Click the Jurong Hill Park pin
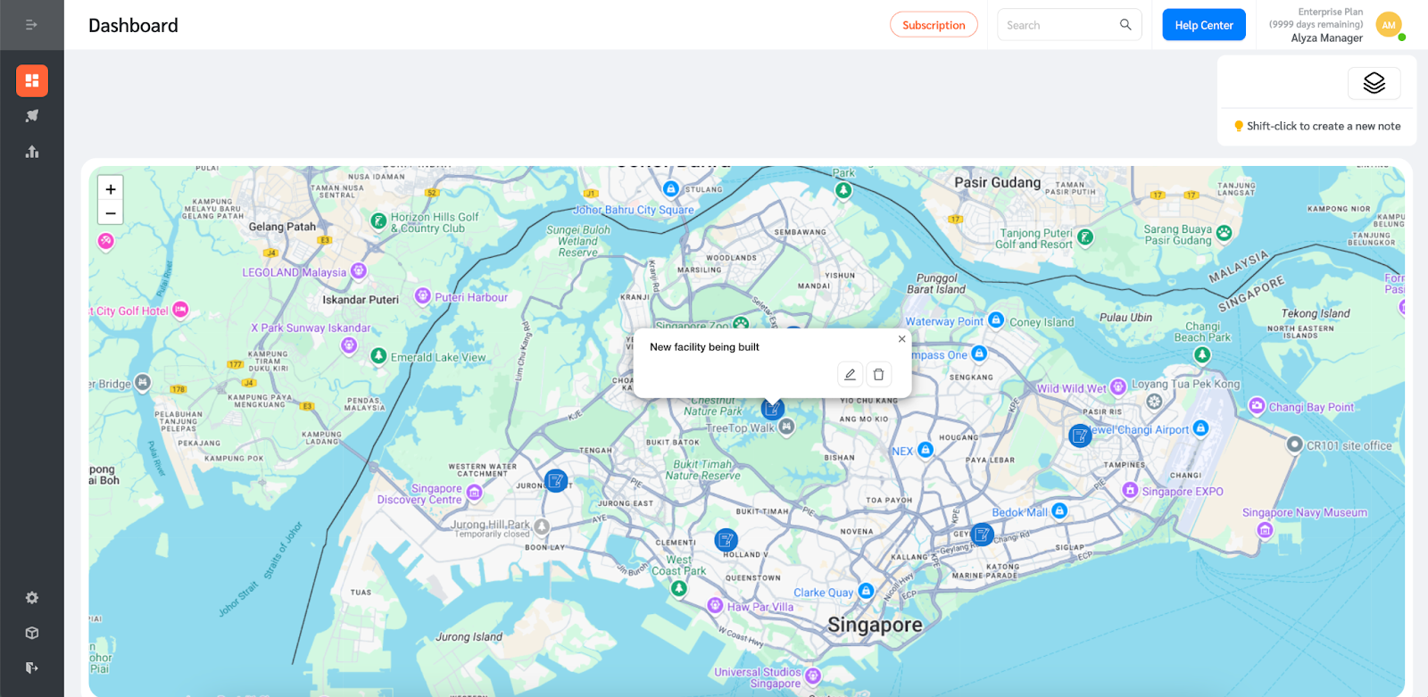 (x=542, y=527)
